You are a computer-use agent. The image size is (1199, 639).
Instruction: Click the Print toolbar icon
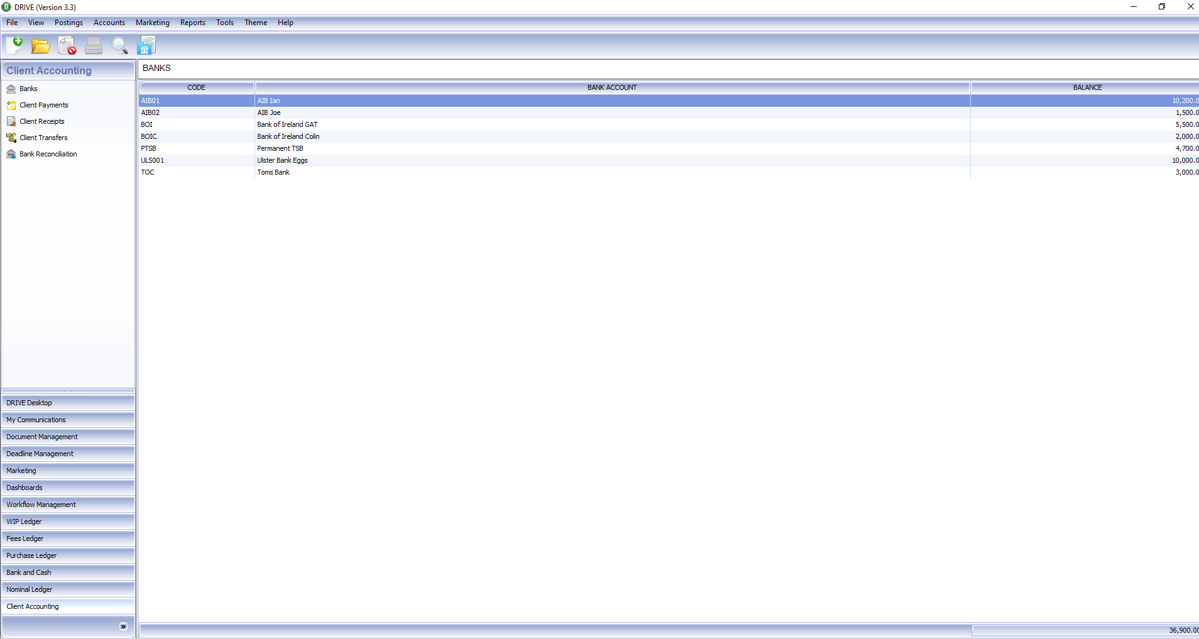point(94,45)
